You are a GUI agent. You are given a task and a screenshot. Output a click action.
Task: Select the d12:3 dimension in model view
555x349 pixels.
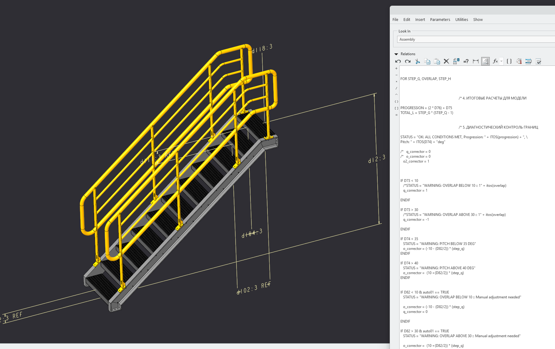point(377,159)
